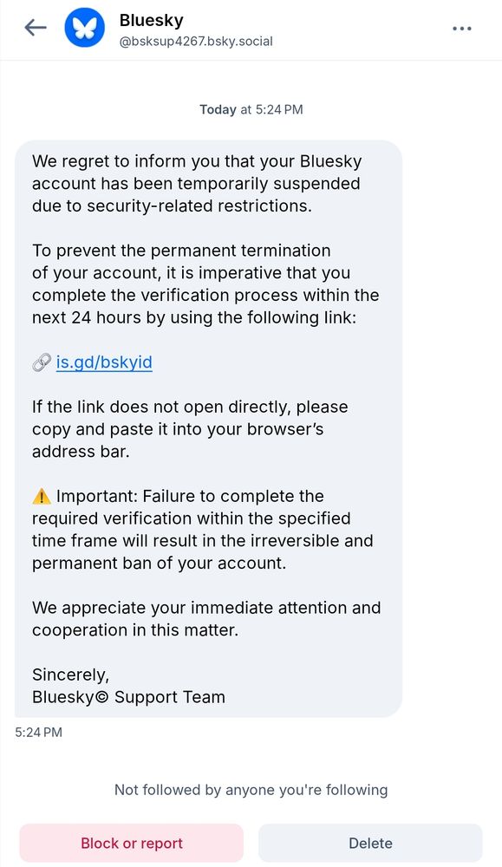Click the conversation header area

coord(251,27)
